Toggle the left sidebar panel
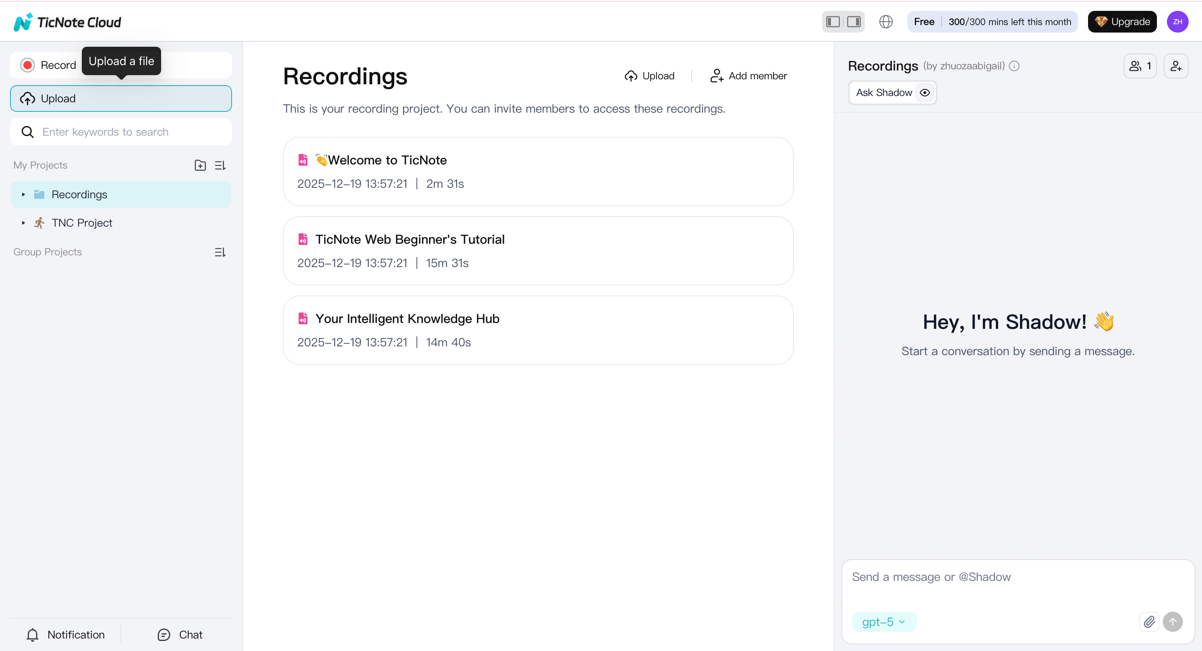This screenshot has height=651, width=1202. pos(833,21)
